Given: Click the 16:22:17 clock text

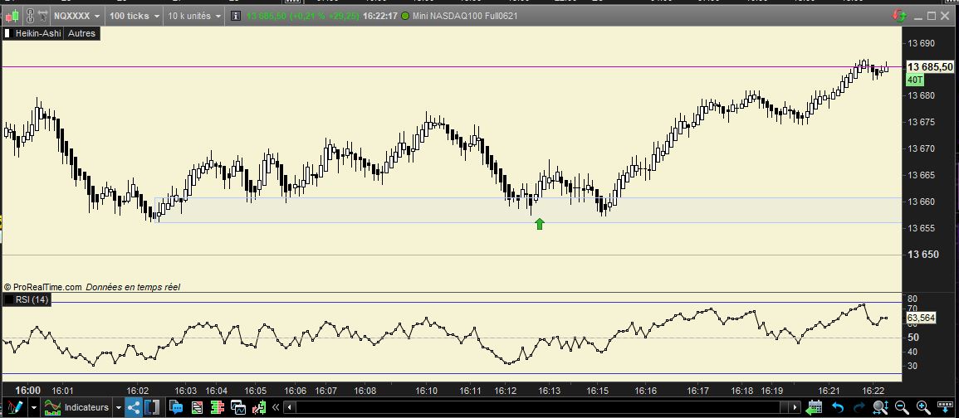Looking at the screenshot, I should tap(381, 16).
